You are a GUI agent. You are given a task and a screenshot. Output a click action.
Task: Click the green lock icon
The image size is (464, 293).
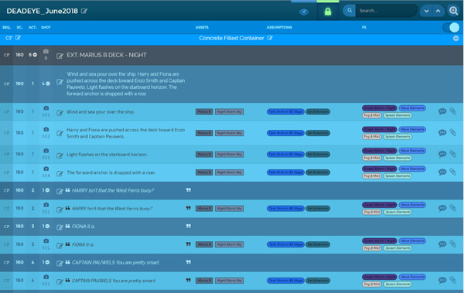[328, 12]
